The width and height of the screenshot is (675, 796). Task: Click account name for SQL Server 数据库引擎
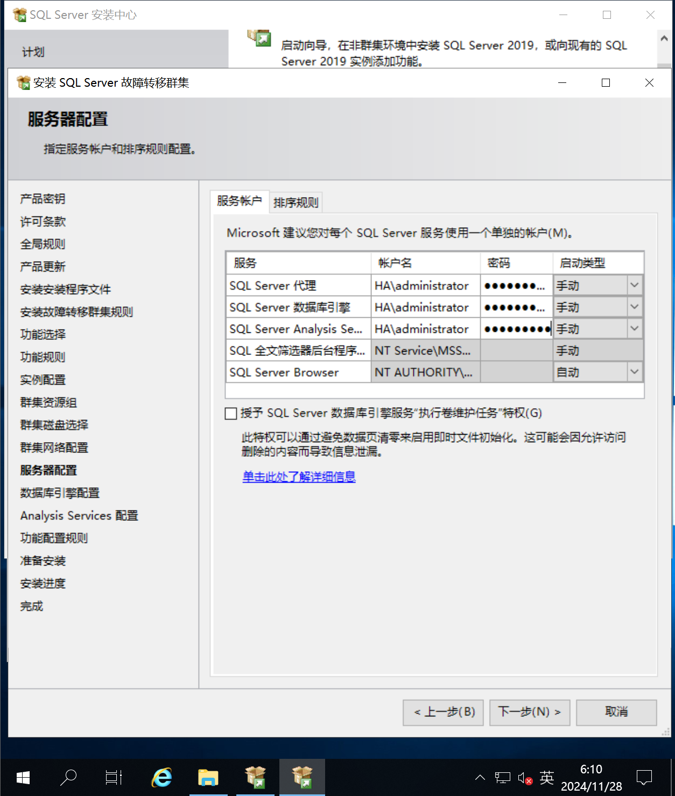tap(425, 307)
